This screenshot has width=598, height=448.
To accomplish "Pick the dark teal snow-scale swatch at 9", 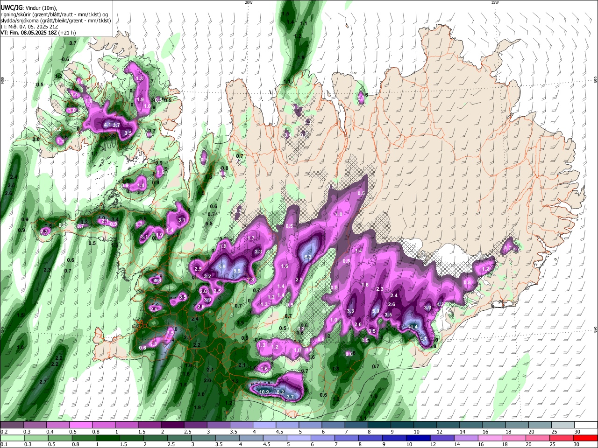I will pos(402,426).
